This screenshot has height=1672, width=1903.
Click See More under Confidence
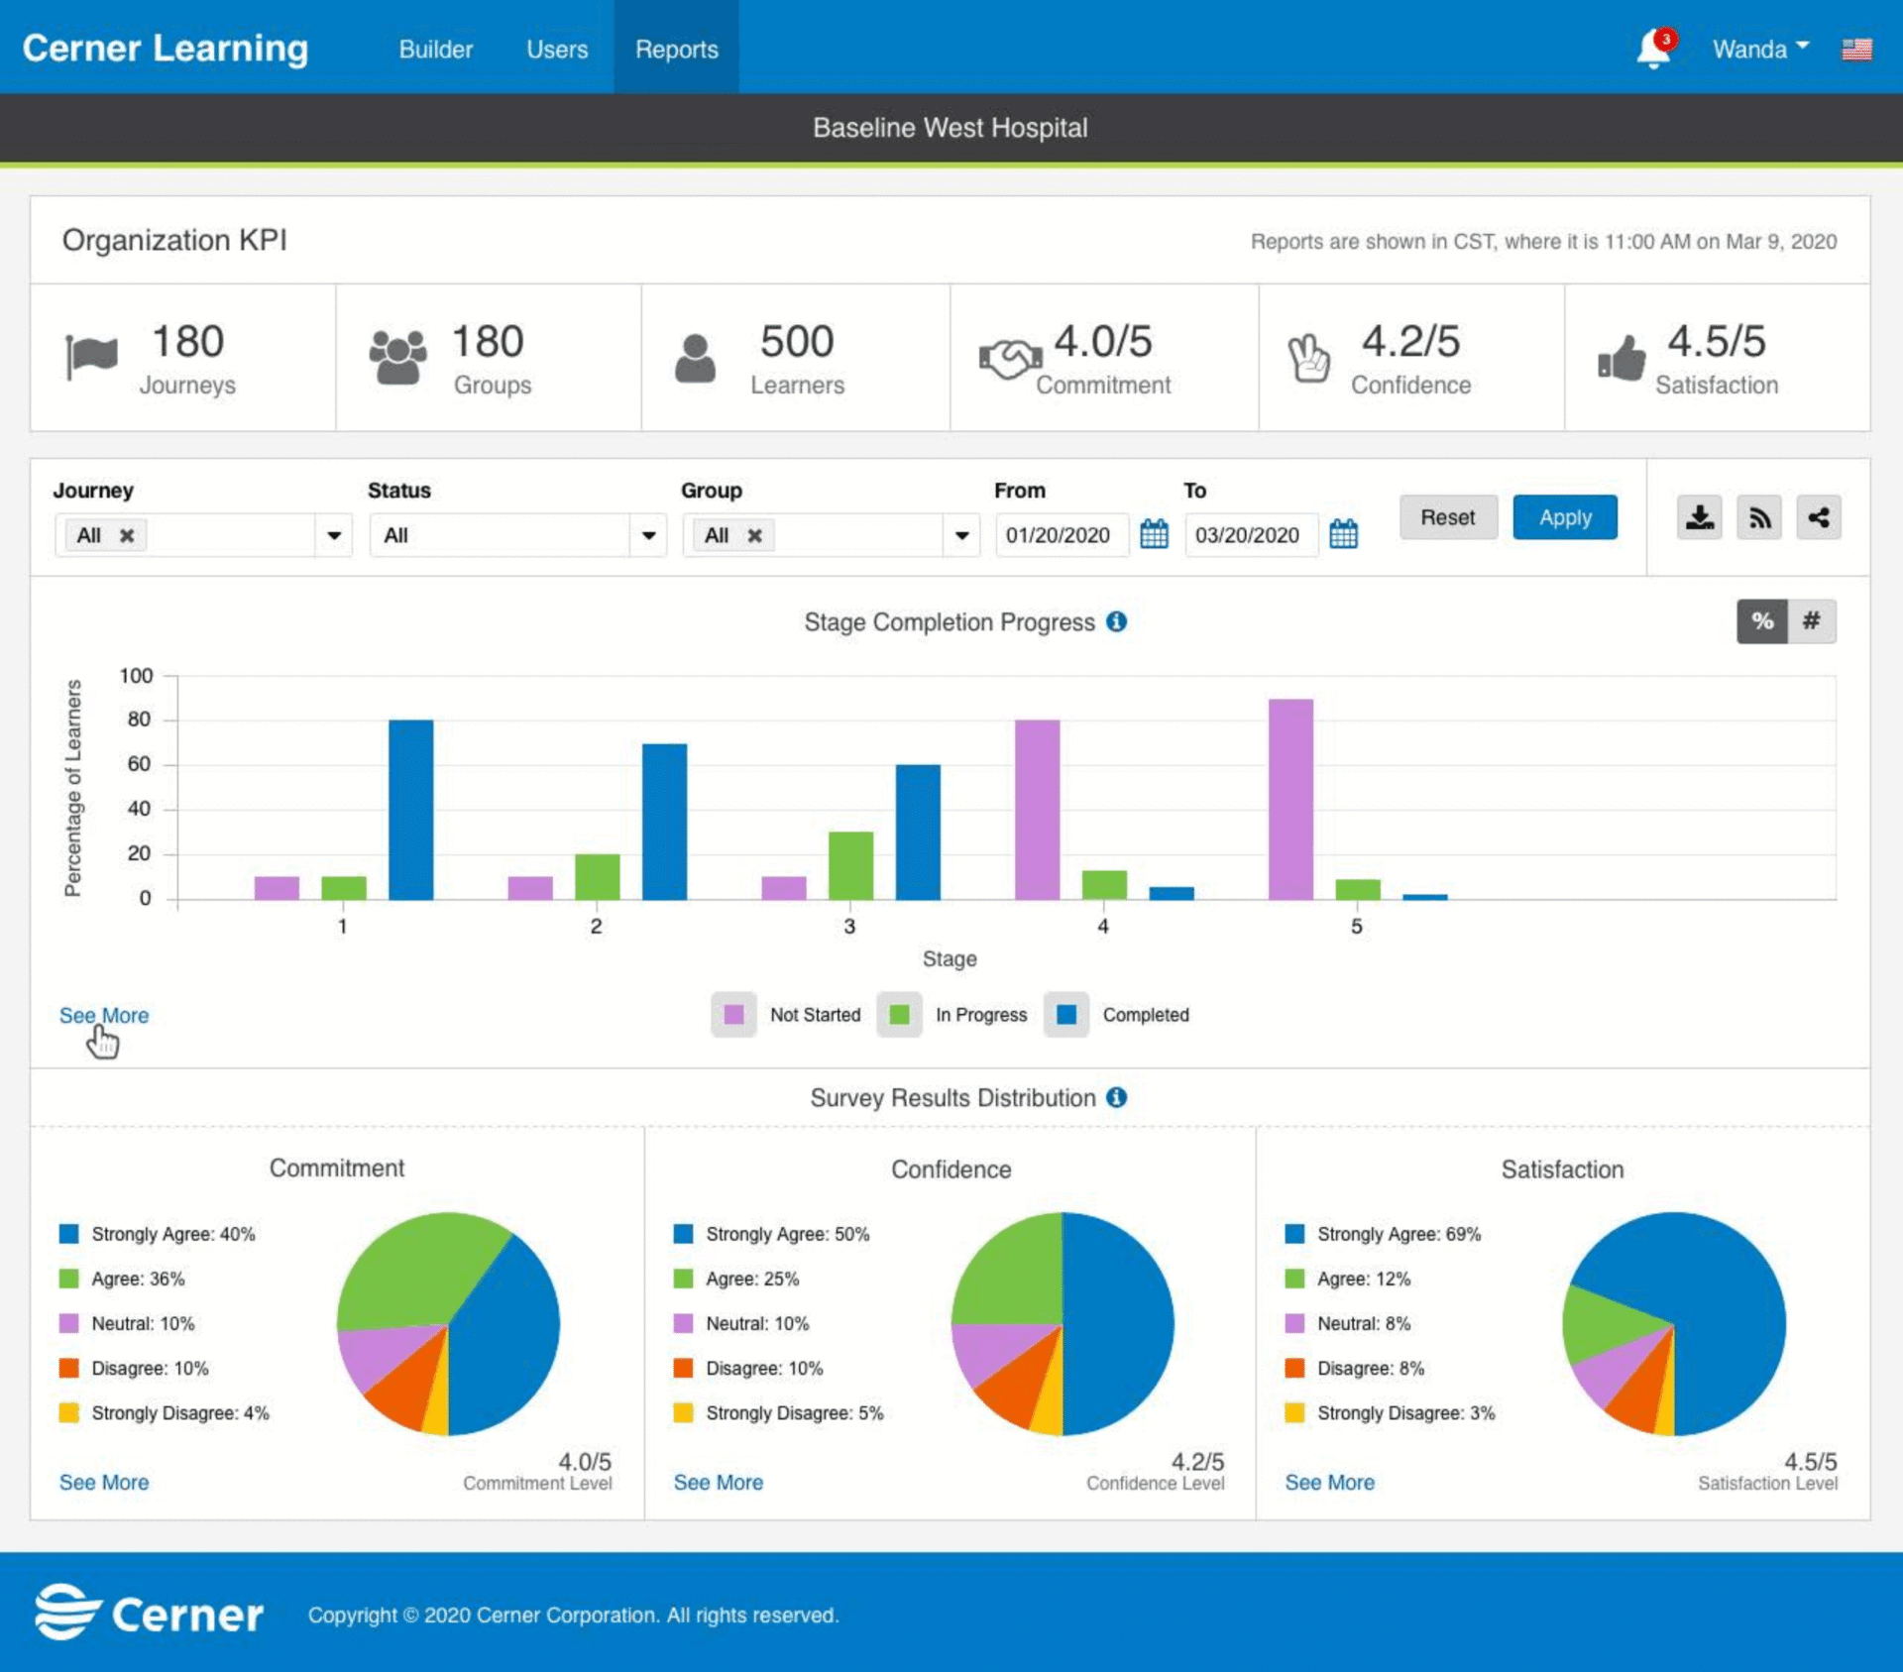pos(719,1482)
